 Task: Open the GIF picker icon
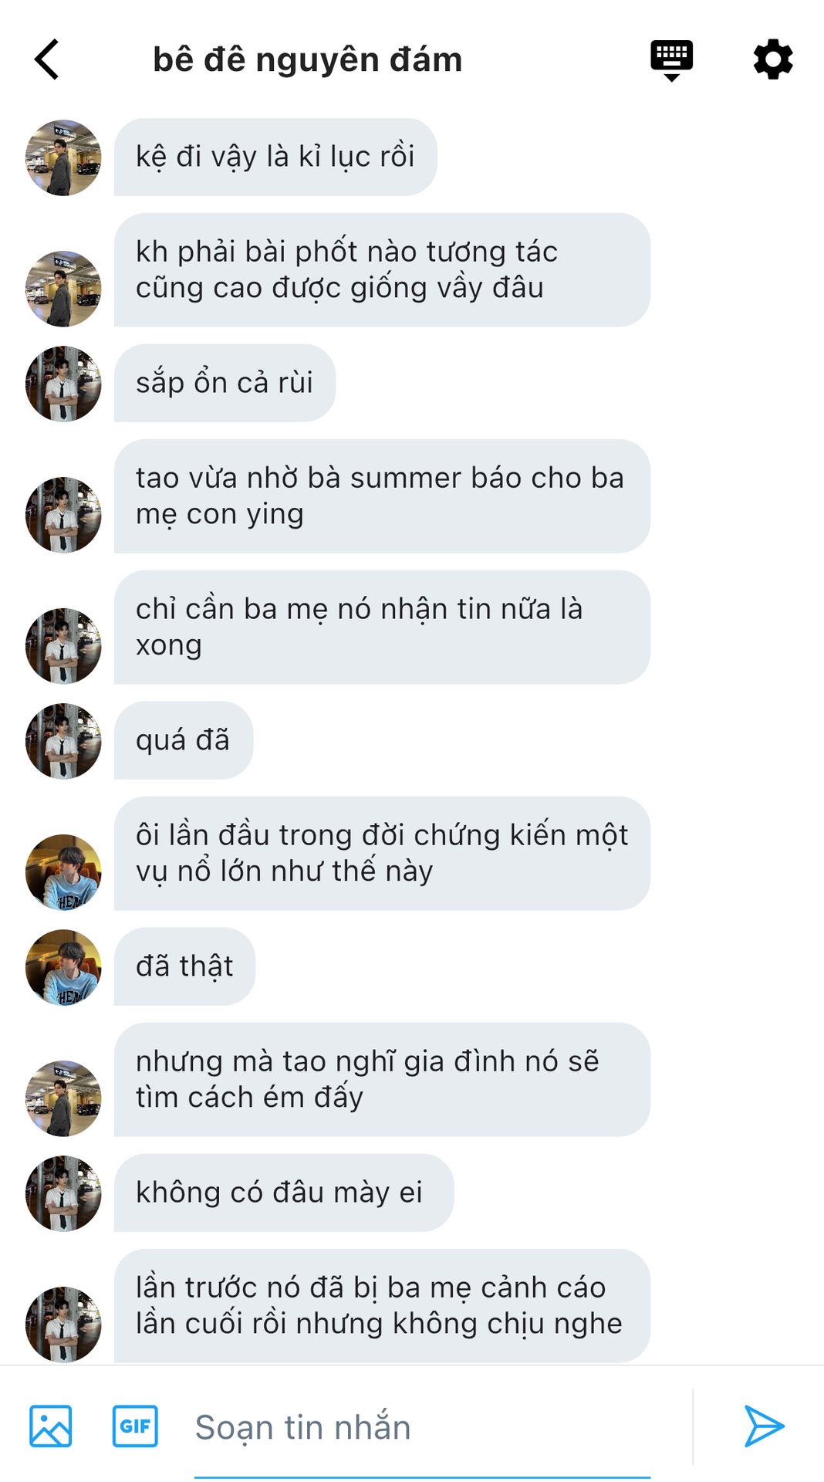(x=135, y=1426)
